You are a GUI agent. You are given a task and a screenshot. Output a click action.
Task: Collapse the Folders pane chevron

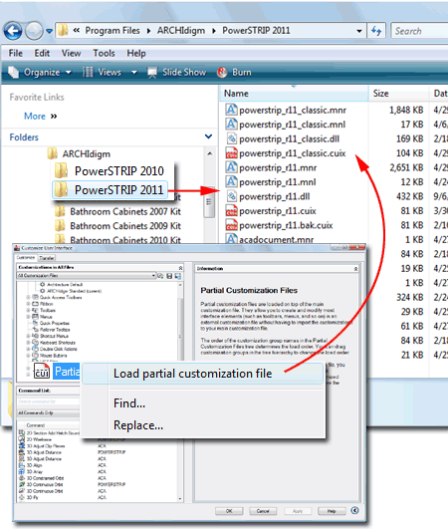click(x=209, y=136)
